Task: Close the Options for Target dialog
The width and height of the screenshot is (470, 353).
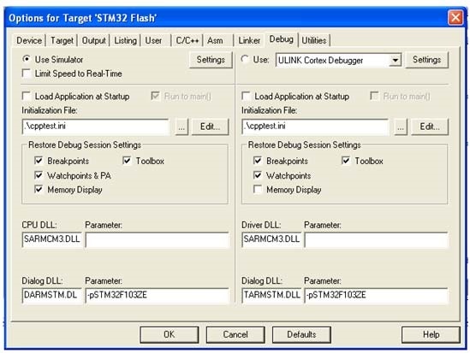Action: click(x=455, y=18)
